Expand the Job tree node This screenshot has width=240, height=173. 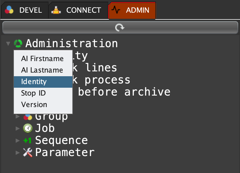tap(18, 128)
